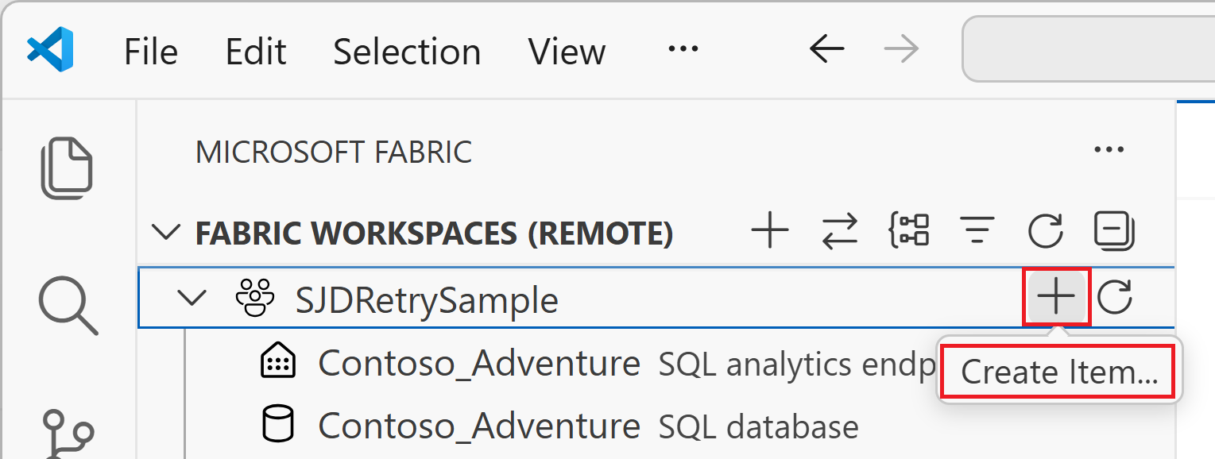Image resolution: width=1215 pixels, height=459 pixels.
Task: Open the Explorer view in activity bar
Action: pyautogui.click(x=67, y=168)
